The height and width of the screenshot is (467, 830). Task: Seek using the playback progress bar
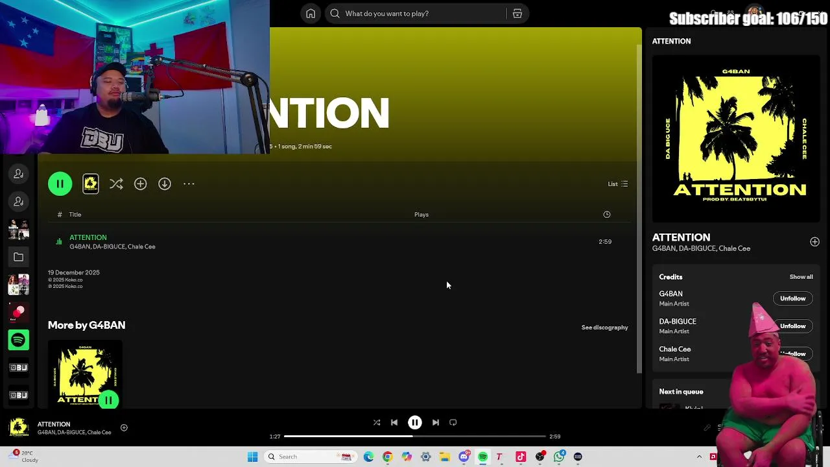click(x=415, y=437)
